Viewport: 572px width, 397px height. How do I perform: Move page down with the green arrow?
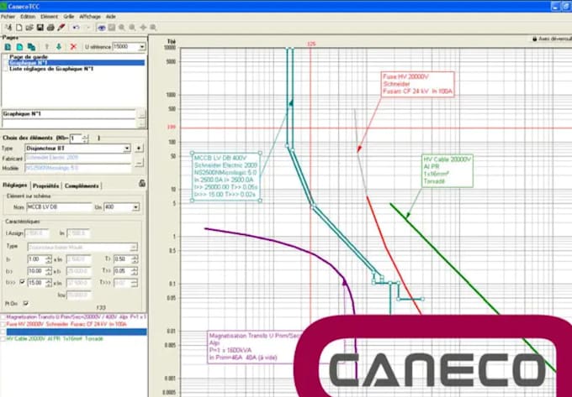(59, 47)
